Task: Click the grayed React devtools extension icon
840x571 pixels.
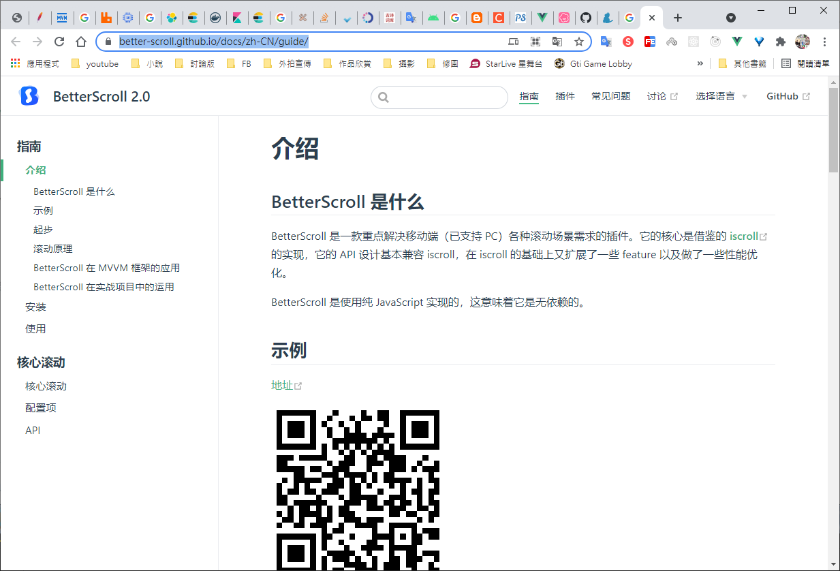Action: pyautogui.click(x=694, y=42)
